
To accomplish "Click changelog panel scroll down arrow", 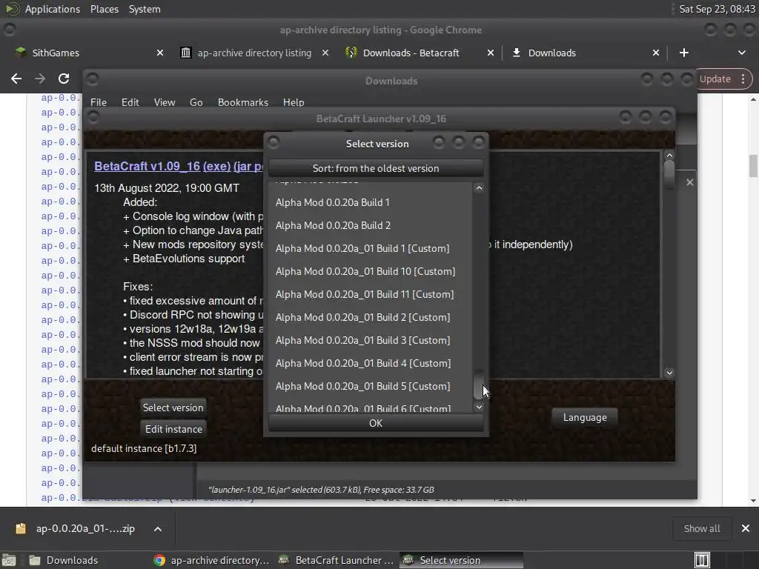I will (669, 373).
